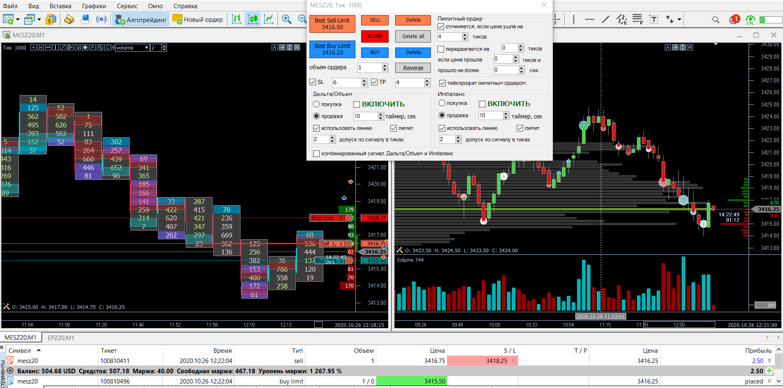Open the Сервис menu
The height and width of the screenshot is (388, 783).
(x=127, y=6)
